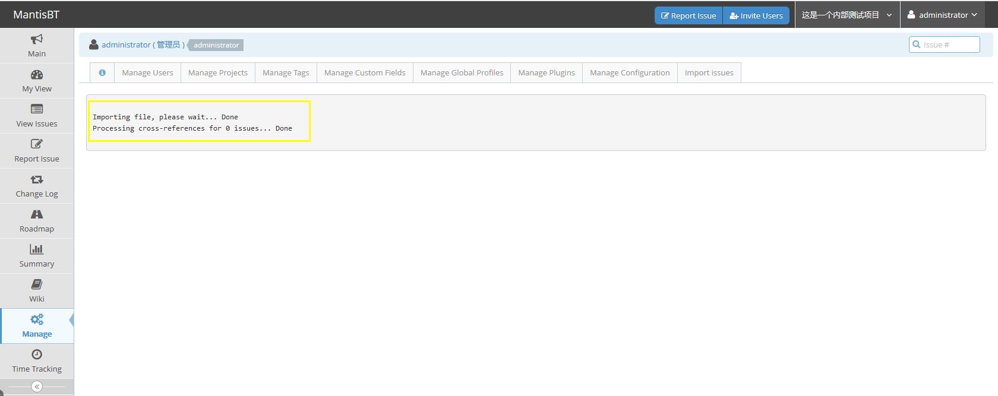Click the Time Tracking clock icon
The height and width of the screenshot is (396, 998).
[x=37, y=354]
